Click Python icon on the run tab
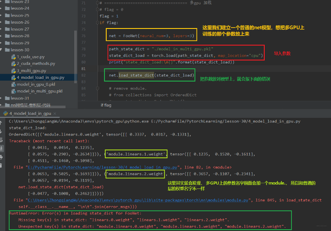331x231 pixels. (6, 114)
